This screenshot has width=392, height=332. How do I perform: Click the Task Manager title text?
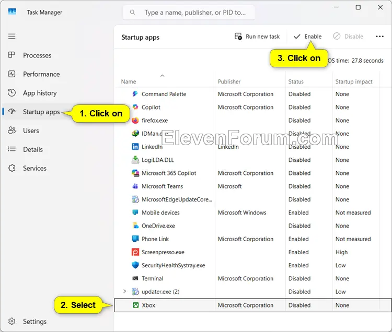[x=44, y=12]
